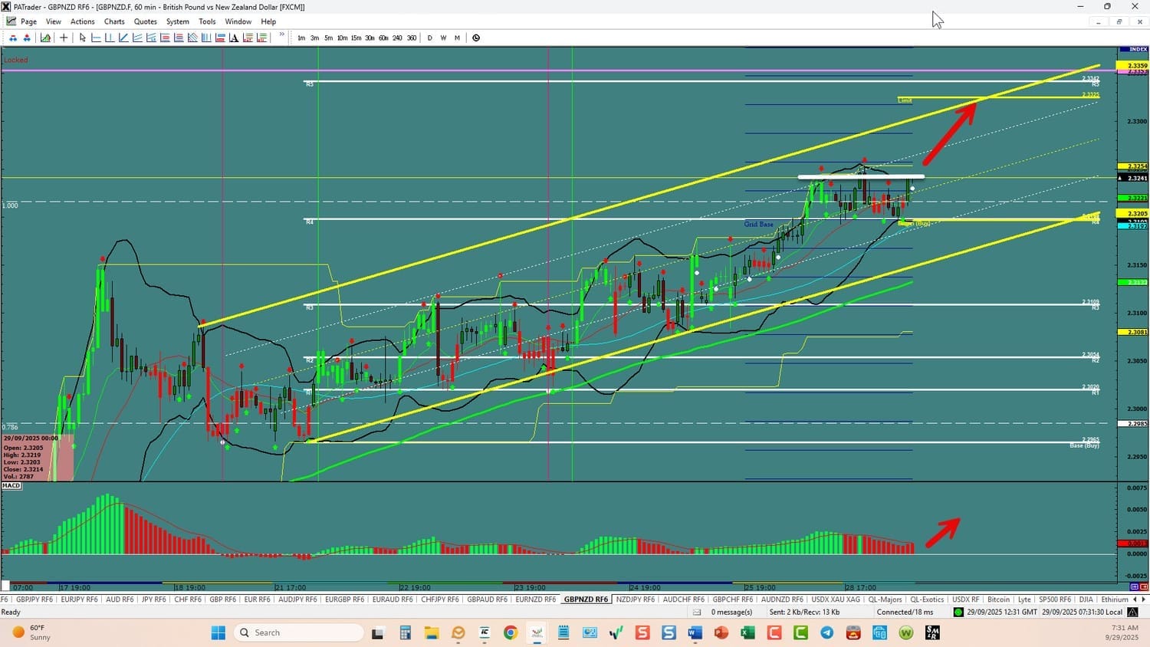The image size is (1150, 647).
Task: Click the messages envelope icon in status bar
Action: (697, 613)
